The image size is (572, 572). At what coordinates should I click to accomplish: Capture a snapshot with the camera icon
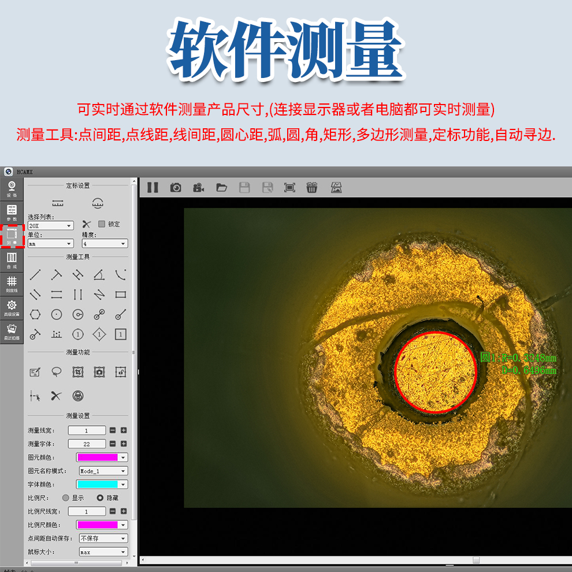(x=176, y=187)
